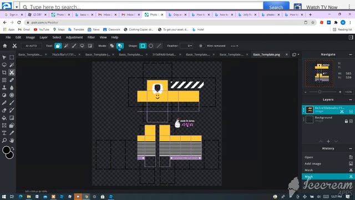Viewport: 355px width, 200px height.
Task: Select the Gradient tool
Action: coord(12,118)
